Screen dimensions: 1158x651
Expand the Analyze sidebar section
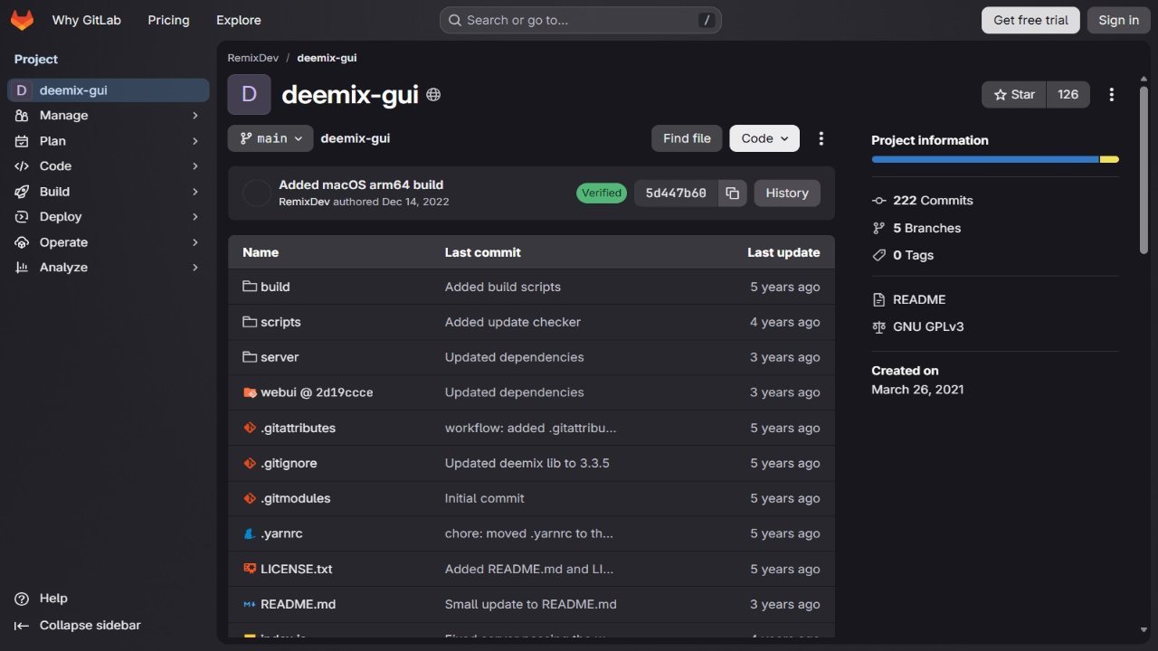click(108, 268)
